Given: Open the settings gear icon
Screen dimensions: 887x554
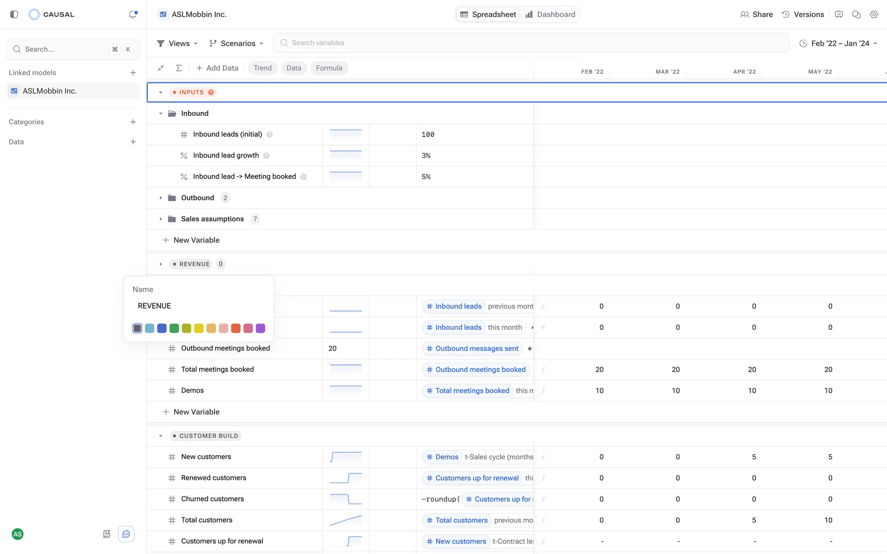Looking at the screenshot, I should coord(874,14).
